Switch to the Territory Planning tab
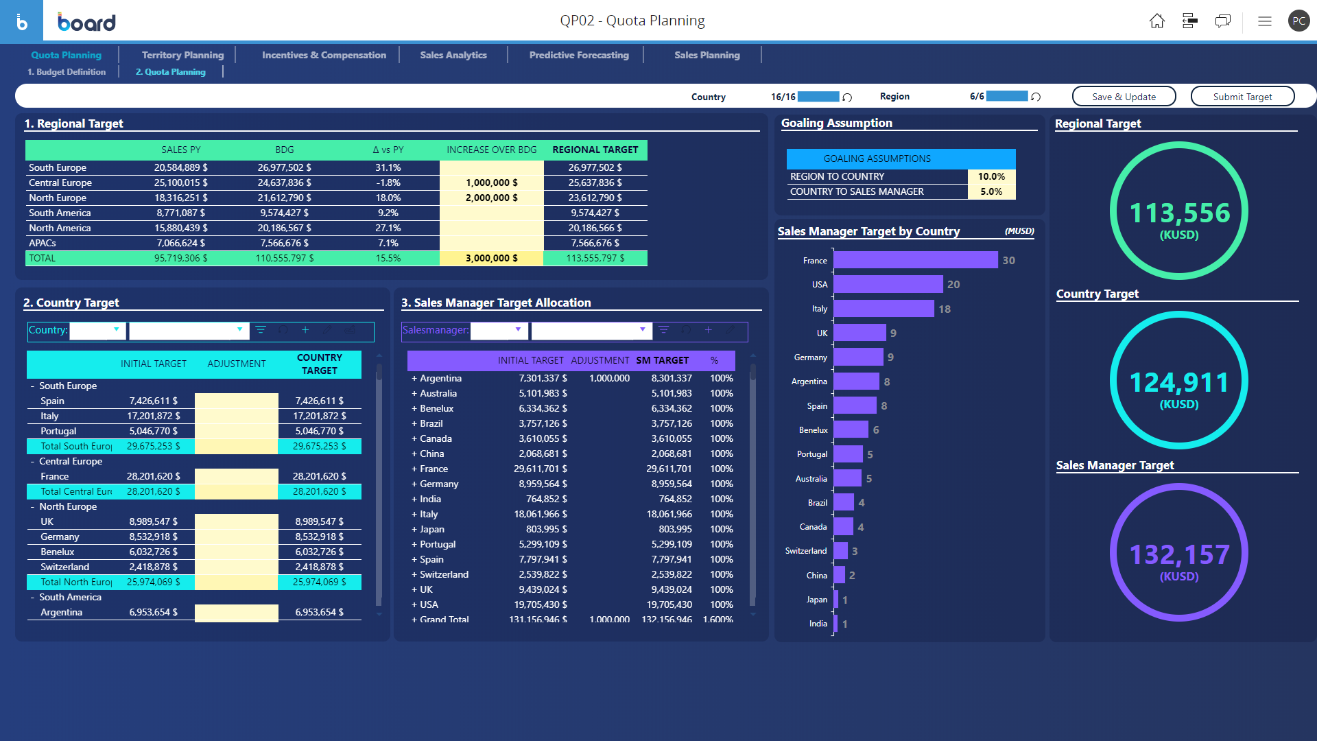The height and width of the screenshot is (741, 1317). pyautogui.click(x=182, y=55)
